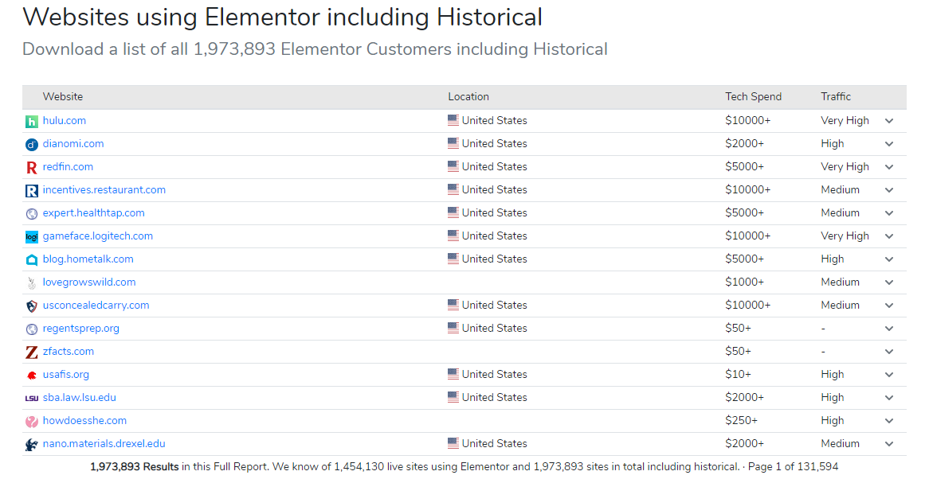929x479 pixels.
Task: Expand the usafis.org row chevron
Action: (889, 375)
